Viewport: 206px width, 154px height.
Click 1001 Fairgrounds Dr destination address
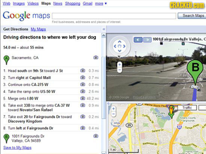pyautogui.click(x=28, y=138)
